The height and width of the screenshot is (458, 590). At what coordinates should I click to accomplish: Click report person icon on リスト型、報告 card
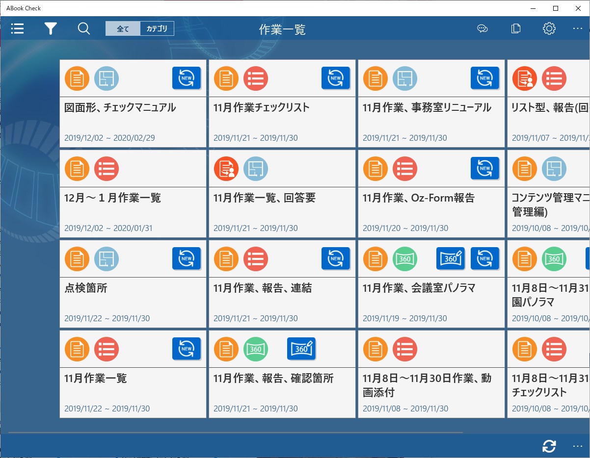click(525, 78)
